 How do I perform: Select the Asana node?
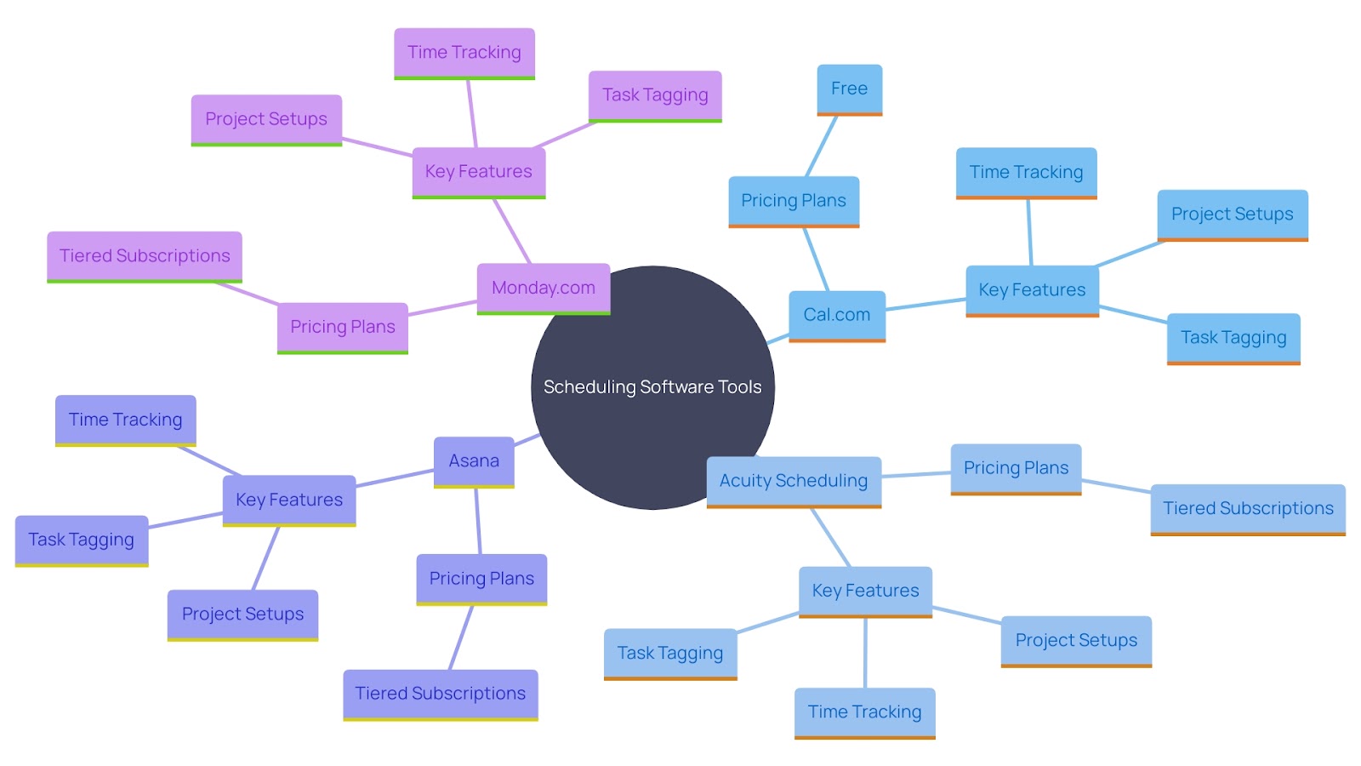[x=474, y=462]
